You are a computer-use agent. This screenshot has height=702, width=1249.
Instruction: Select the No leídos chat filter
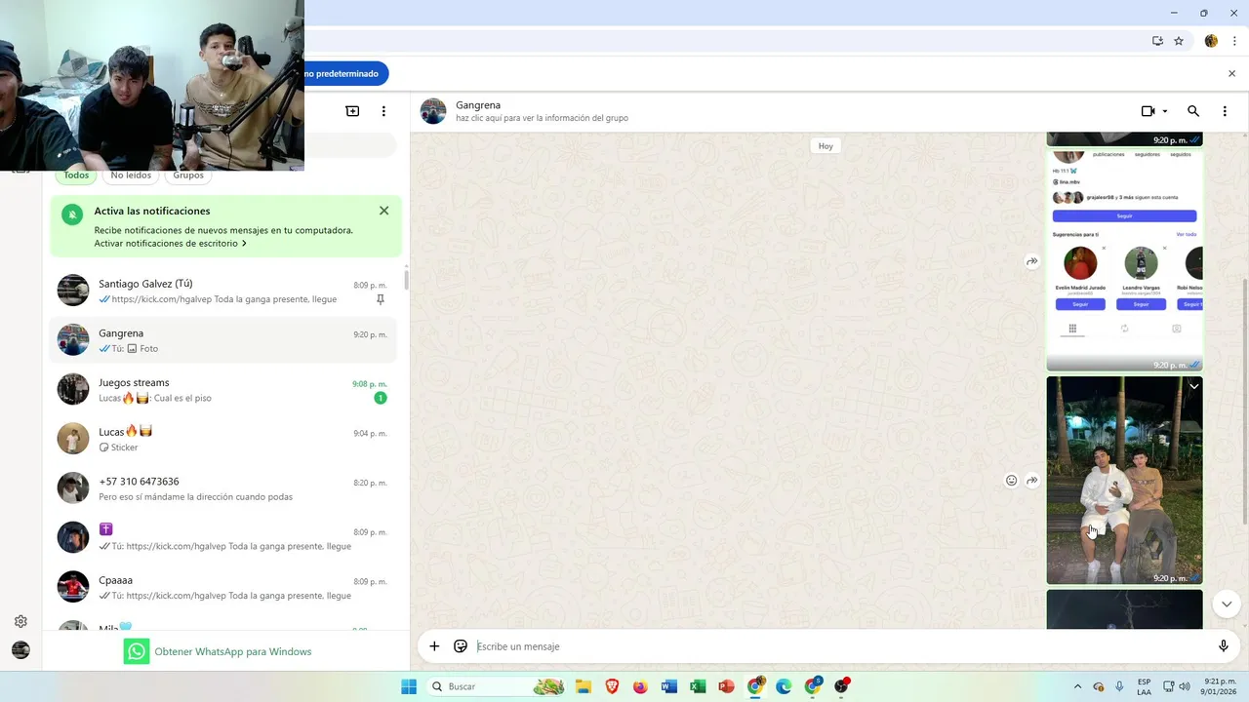tap(131, 175)
